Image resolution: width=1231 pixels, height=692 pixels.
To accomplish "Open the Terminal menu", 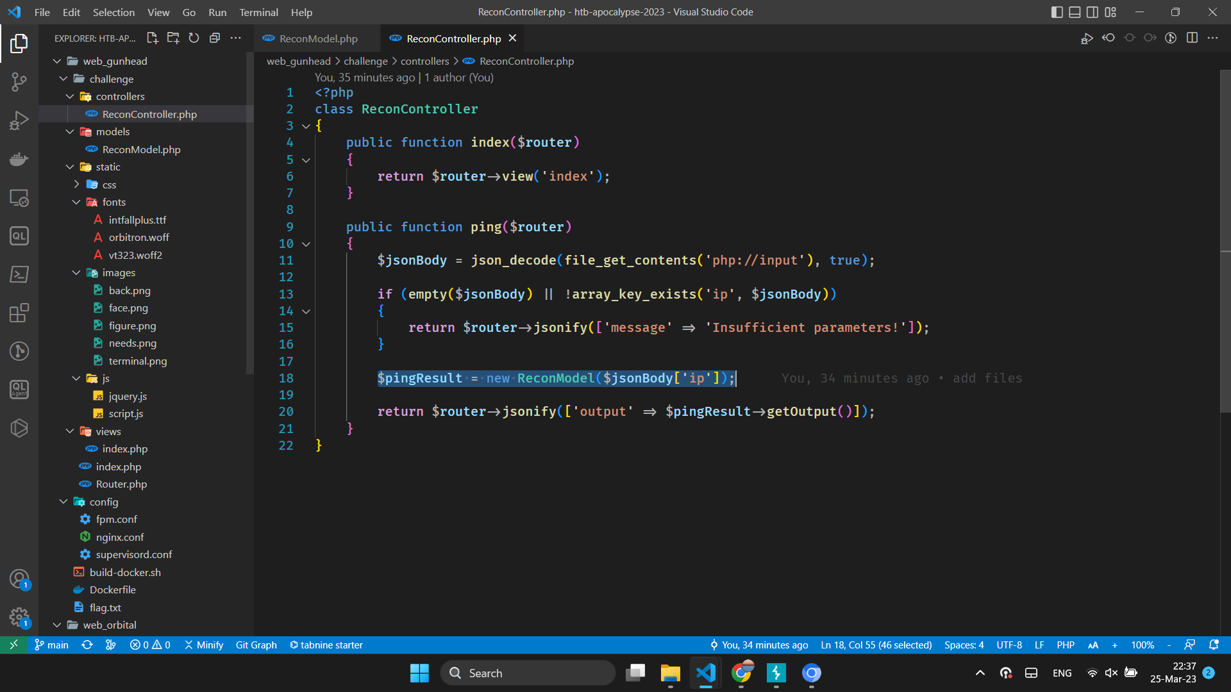I will tap(258, 12).
